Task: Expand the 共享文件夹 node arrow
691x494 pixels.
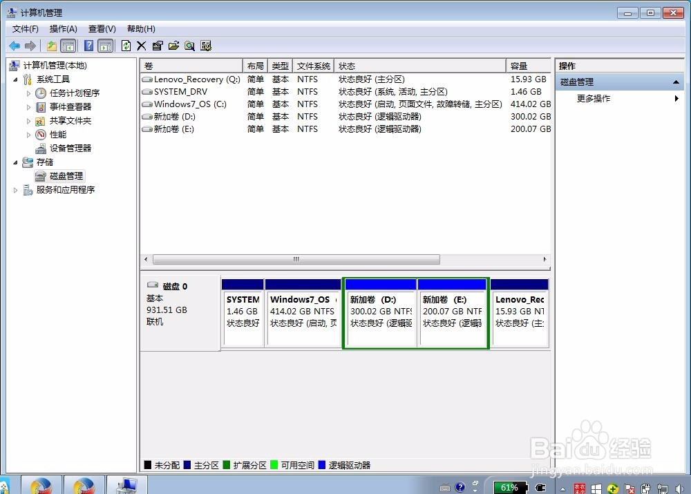Action: click(x=28, y=121)
